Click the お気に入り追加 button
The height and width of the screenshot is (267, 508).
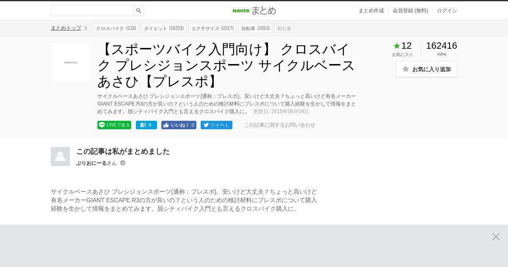click(426, 69)
